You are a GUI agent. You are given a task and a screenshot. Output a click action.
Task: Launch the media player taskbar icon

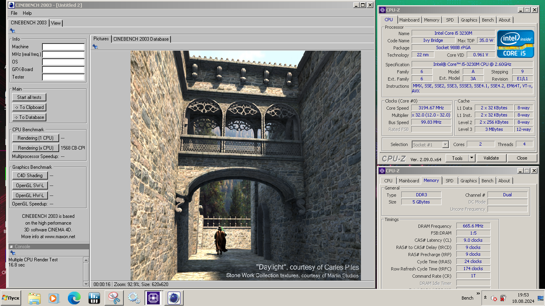[54, 298]
